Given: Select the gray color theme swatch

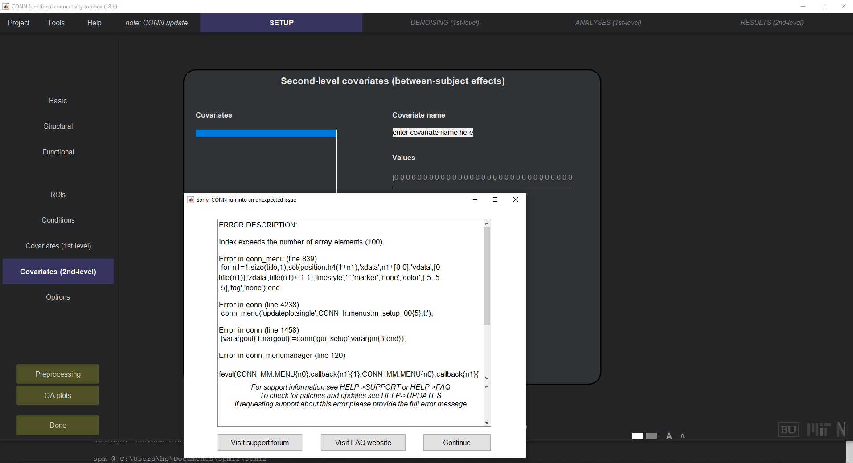Looking at the screenshot, I should pos(652,436).
